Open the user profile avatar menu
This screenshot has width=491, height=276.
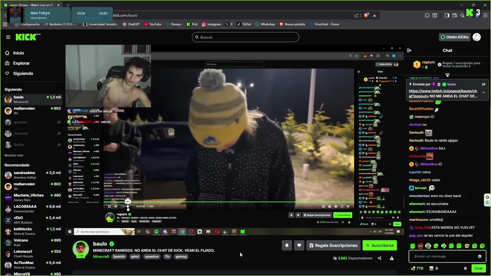(476, 37)
